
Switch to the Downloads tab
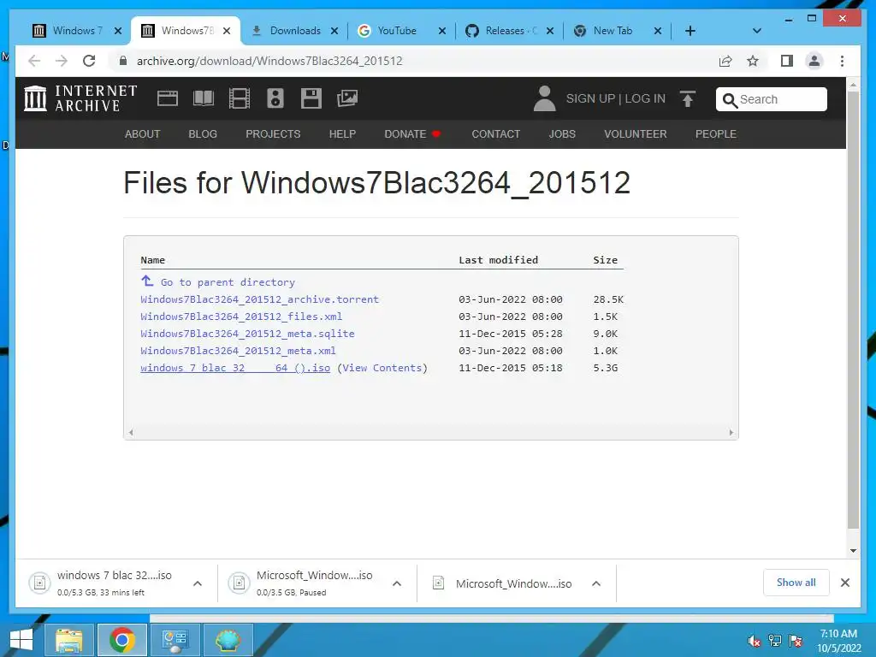tap(286, 31)
